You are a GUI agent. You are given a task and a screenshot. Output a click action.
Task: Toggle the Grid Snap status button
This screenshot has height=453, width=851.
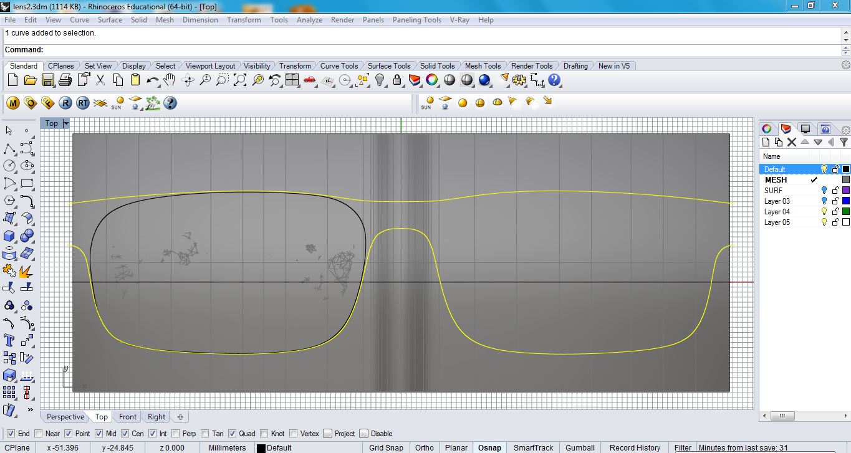click(386, 447)
